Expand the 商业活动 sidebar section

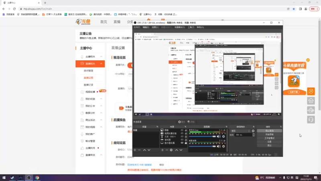pos(102,120)
